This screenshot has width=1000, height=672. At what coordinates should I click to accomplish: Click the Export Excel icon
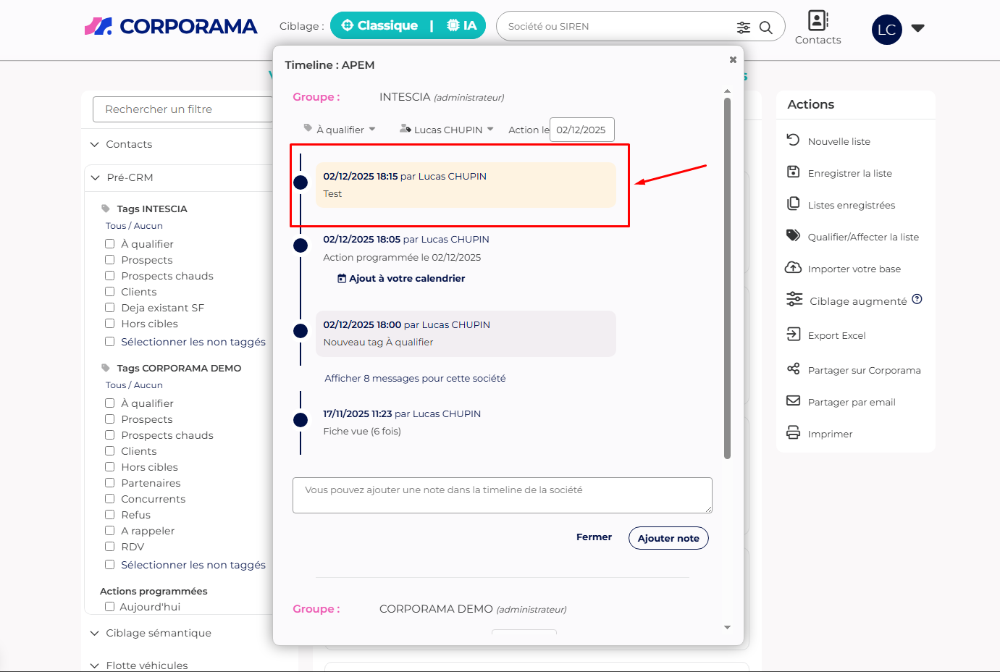pos(794,335)
